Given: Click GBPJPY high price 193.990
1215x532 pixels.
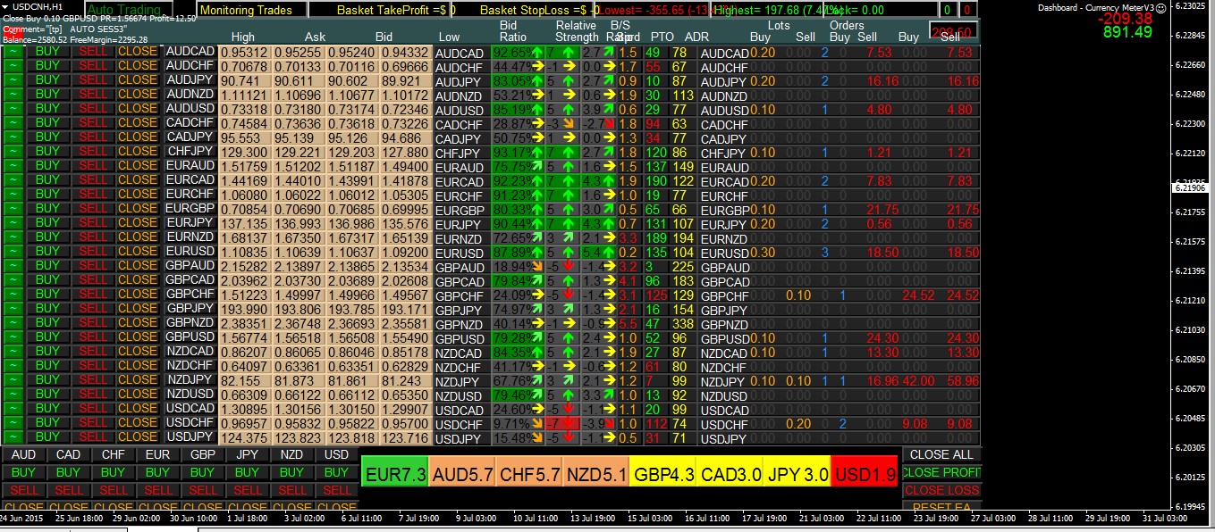Looking at the screenshot, I should pos(244,309).
